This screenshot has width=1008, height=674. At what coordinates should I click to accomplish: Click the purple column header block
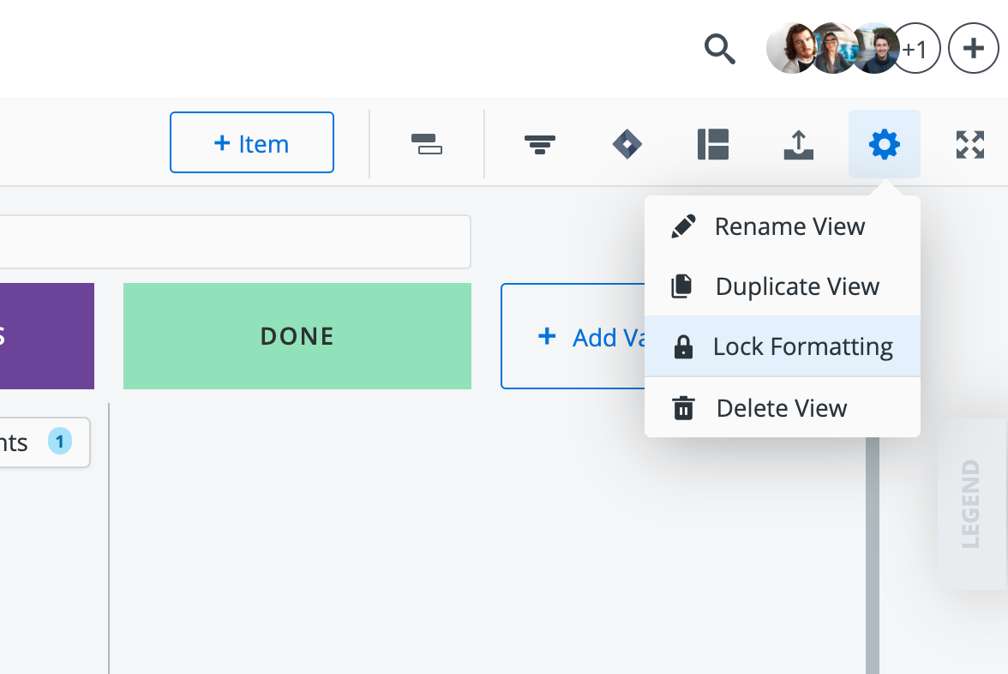tap(47, 336)
